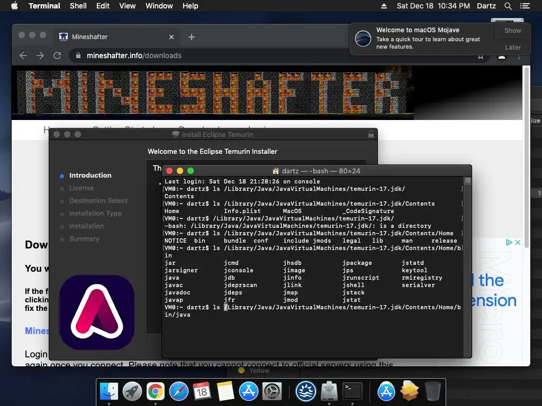
Task: Click "_CodeSignature" in the Terminal output
Action: [368, 211]
